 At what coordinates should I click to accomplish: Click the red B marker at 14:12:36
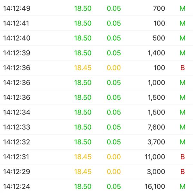(182, 68)
